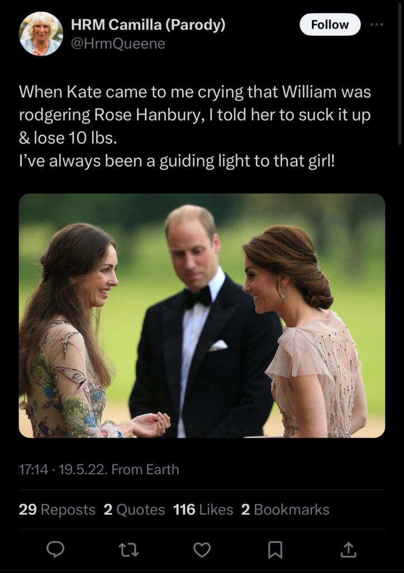Open the account's profile avatar picture

(41, 34)
